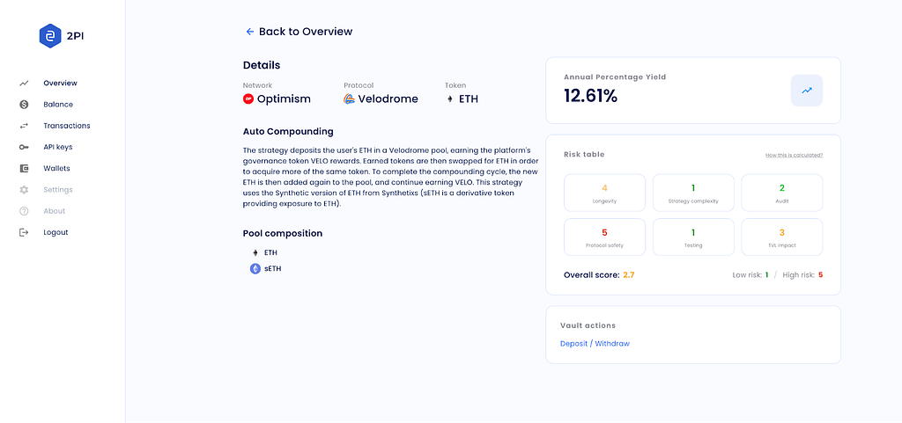Click the Velodrome protocol logo

pos(349,98)
